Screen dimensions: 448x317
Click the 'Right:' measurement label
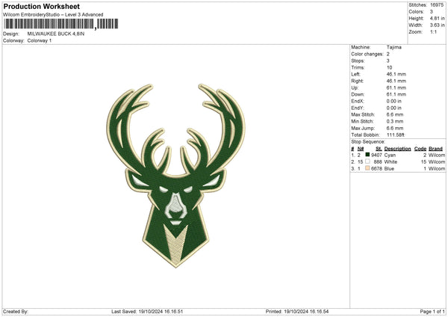tap(357, 81)
